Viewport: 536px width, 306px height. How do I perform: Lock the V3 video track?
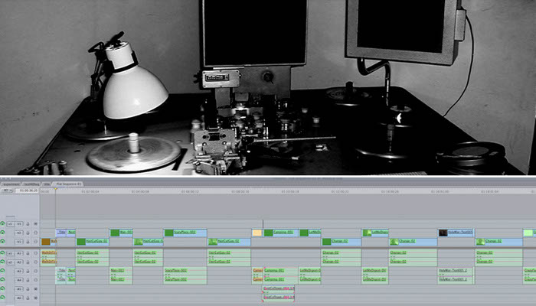click(x=28, y=223)
